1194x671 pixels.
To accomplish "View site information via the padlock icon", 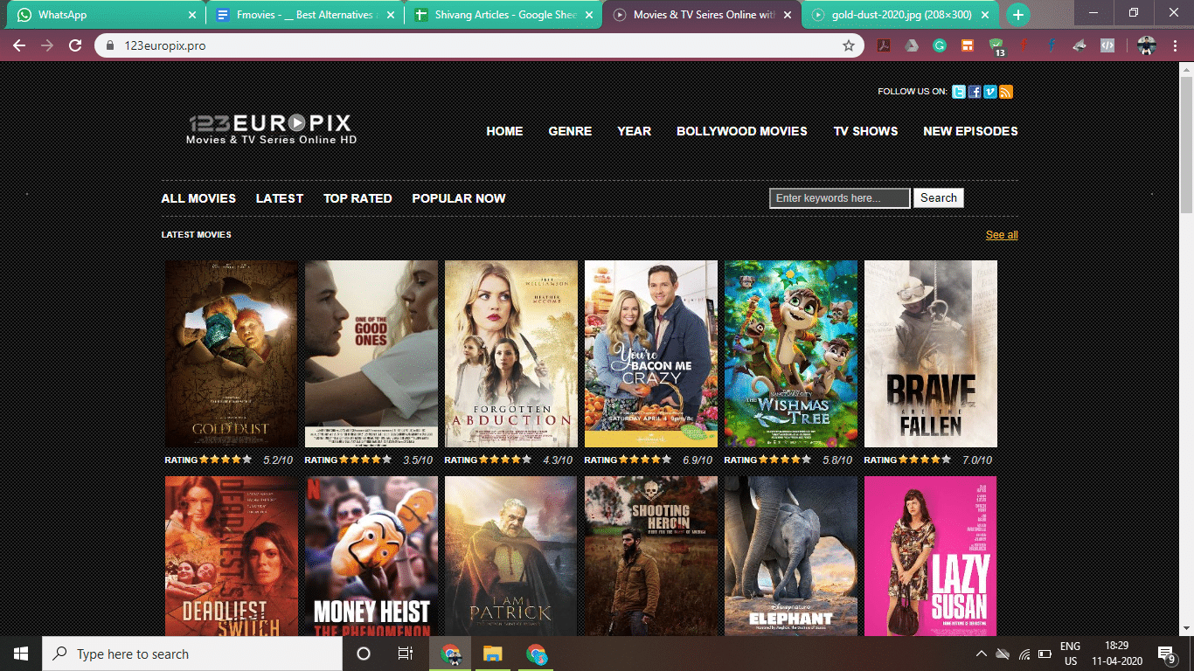I will click(110, 45).
